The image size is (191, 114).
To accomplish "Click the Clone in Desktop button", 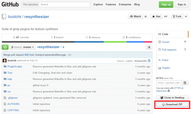I will [172, 98].
